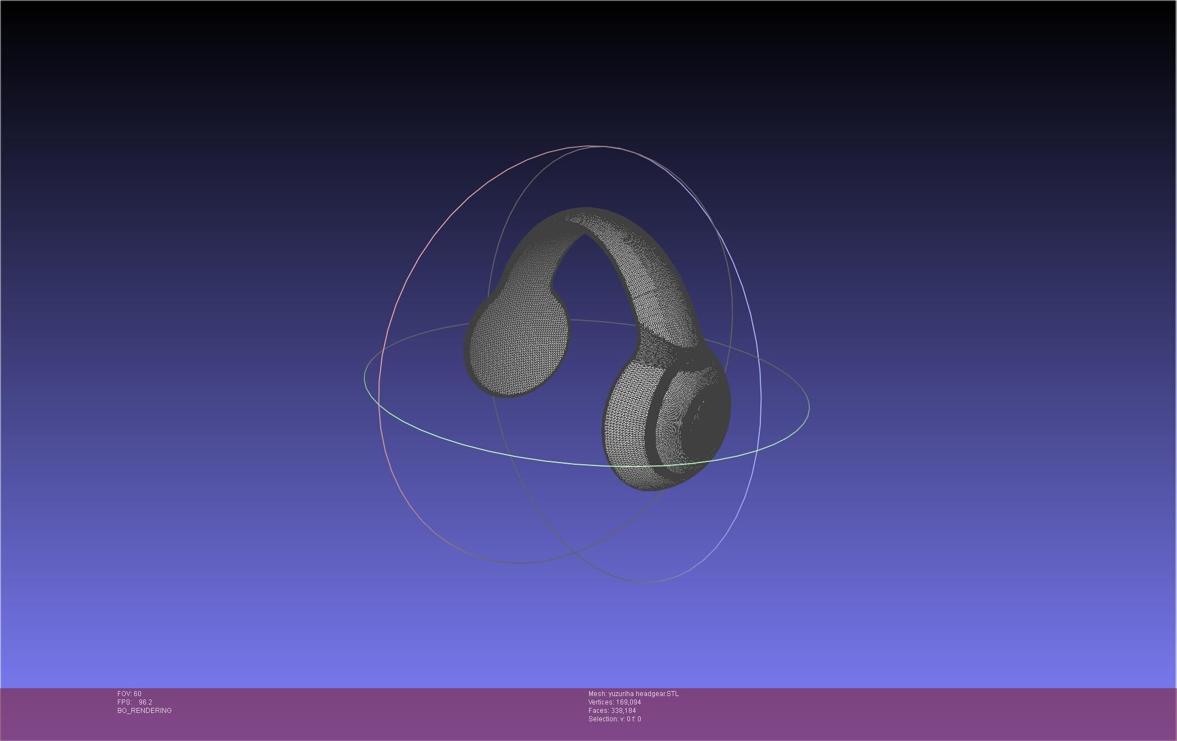Click the 'Selection: v: 0 f: 0' text
Viewport: 1177px width, 741px height.
click(614, 719)
